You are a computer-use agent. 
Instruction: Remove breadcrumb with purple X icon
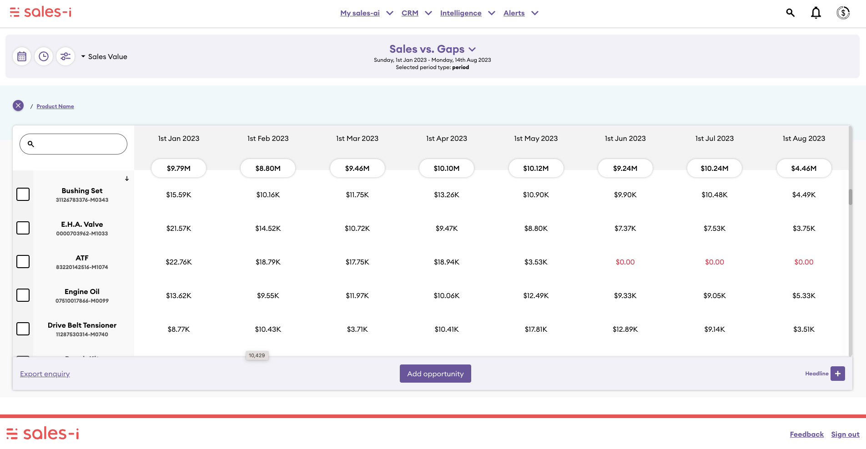tap(18, 106)
